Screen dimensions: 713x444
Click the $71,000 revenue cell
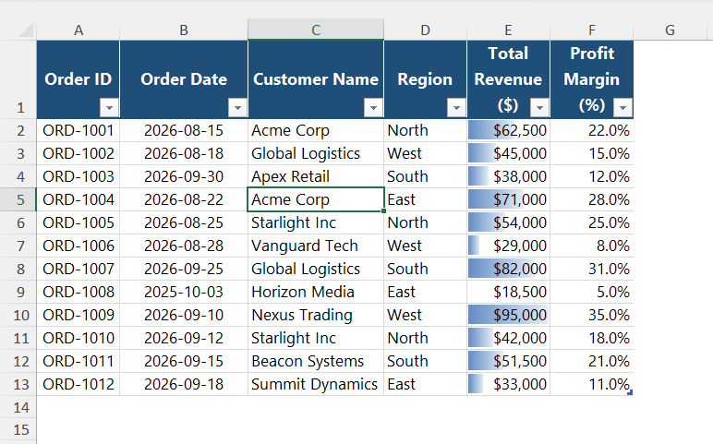click(508, 199)
